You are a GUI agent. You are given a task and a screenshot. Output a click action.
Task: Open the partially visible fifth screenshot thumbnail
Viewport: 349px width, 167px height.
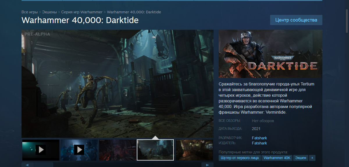tap(195, 150)
